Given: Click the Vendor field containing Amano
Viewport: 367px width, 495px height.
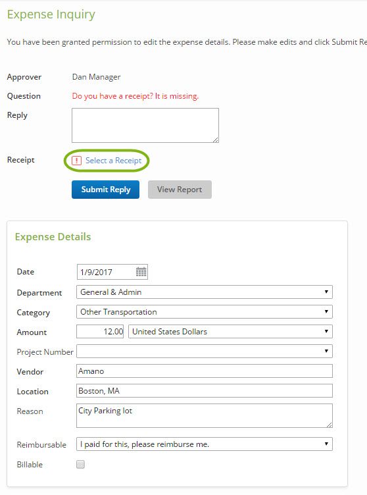Looking at the screenshot, I should coord(205,371).
